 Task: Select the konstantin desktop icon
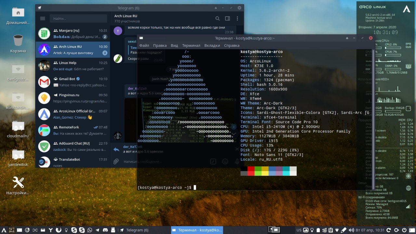click(18, 100)
